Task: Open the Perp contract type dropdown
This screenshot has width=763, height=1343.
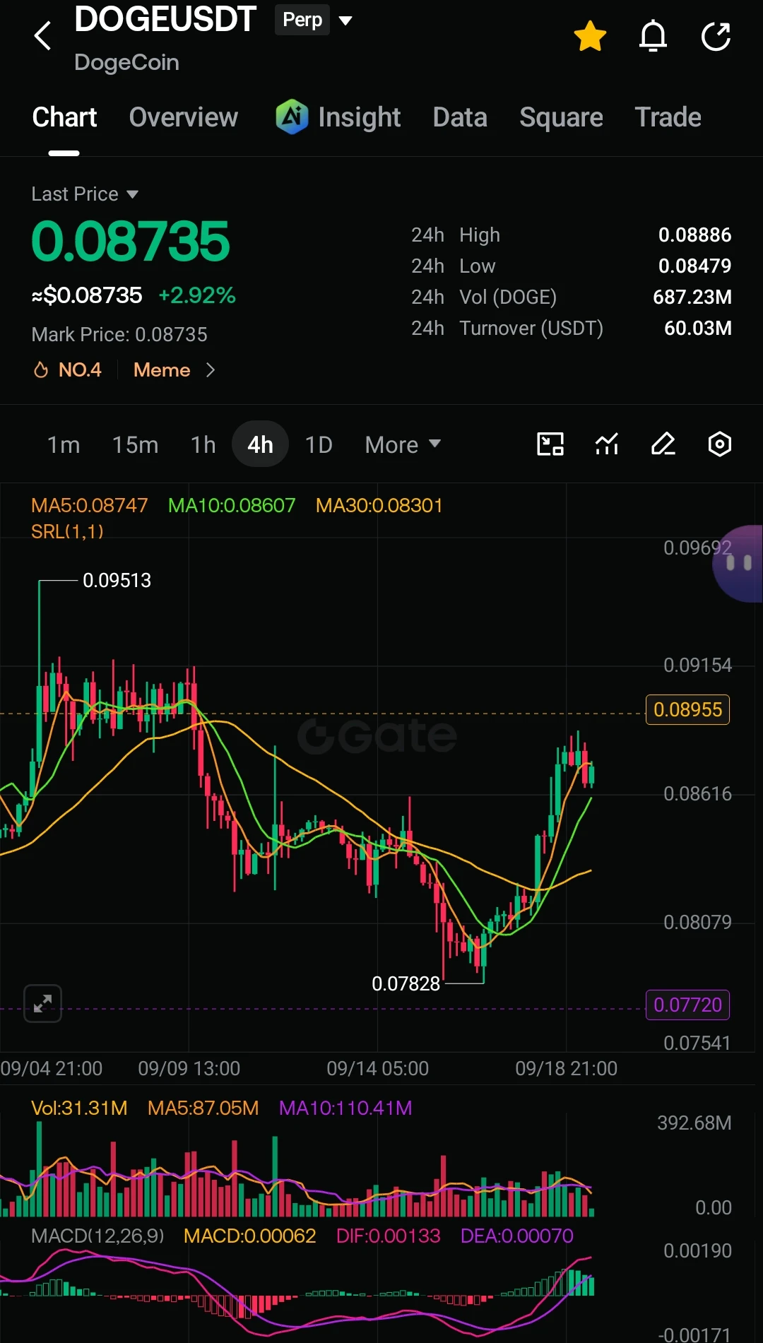Action: pyautogui.click(x=314, y=20)
